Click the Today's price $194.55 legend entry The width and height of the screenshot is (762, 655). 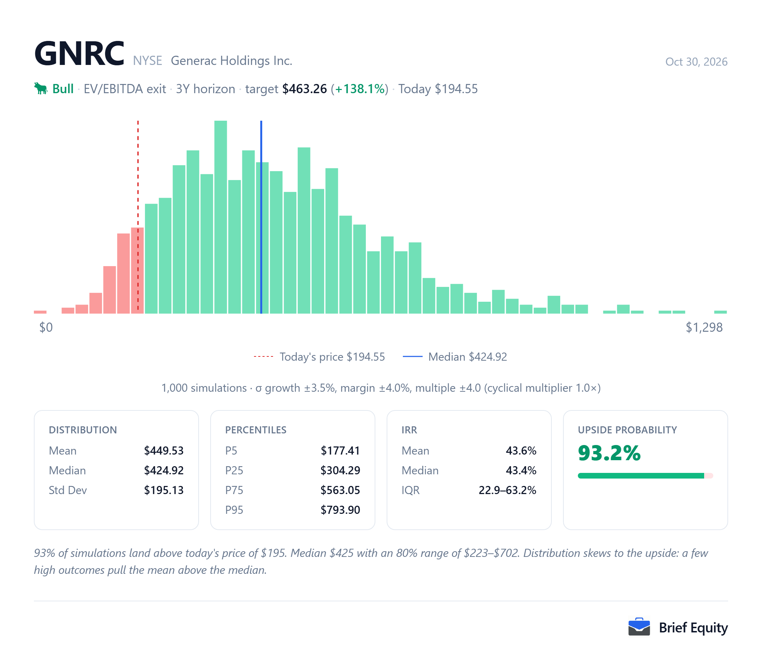[319, 356]
